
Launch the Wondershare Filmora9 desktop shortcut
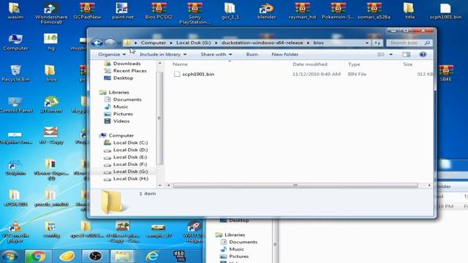pos(51,13)
